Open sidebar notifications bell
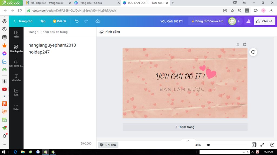 4,136
